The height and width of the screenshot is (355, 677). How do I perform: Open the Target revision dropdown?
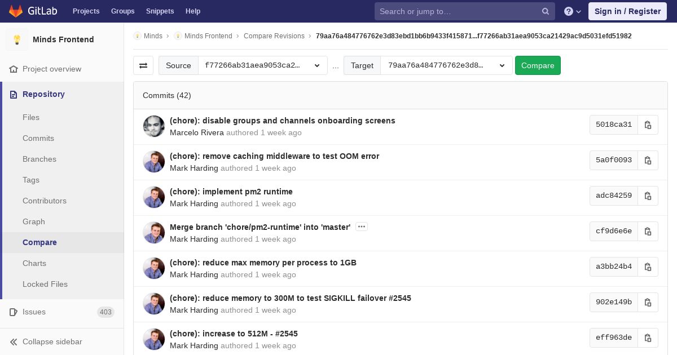(x=446, y=65)
